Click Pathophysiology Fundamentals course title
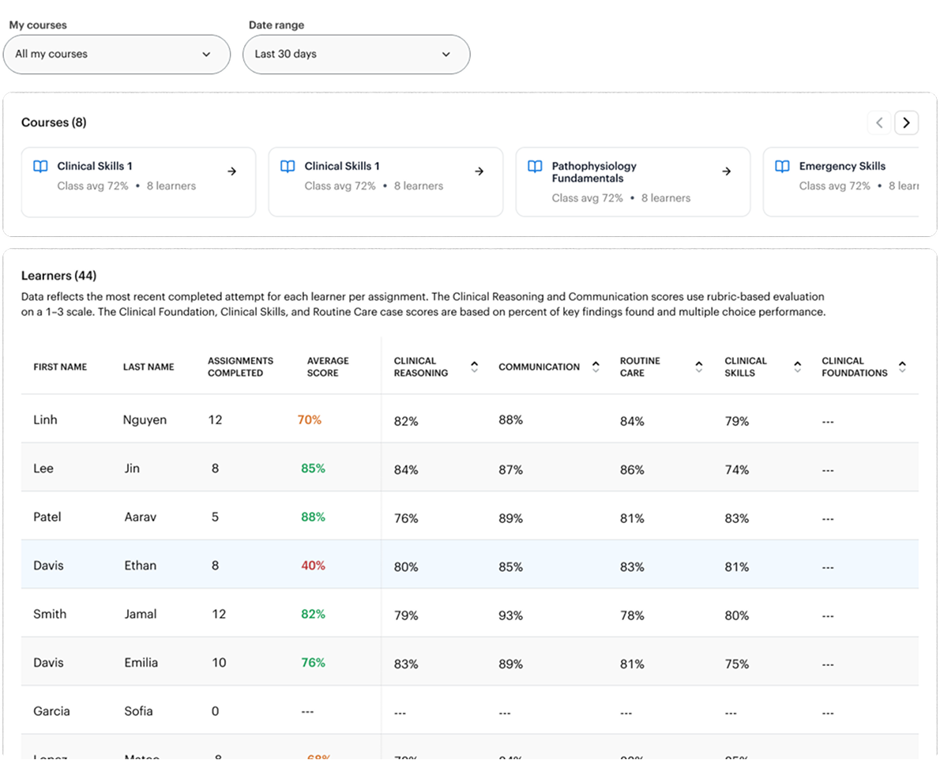This screenshot has width=940, height=760. (x=594, y=172)
